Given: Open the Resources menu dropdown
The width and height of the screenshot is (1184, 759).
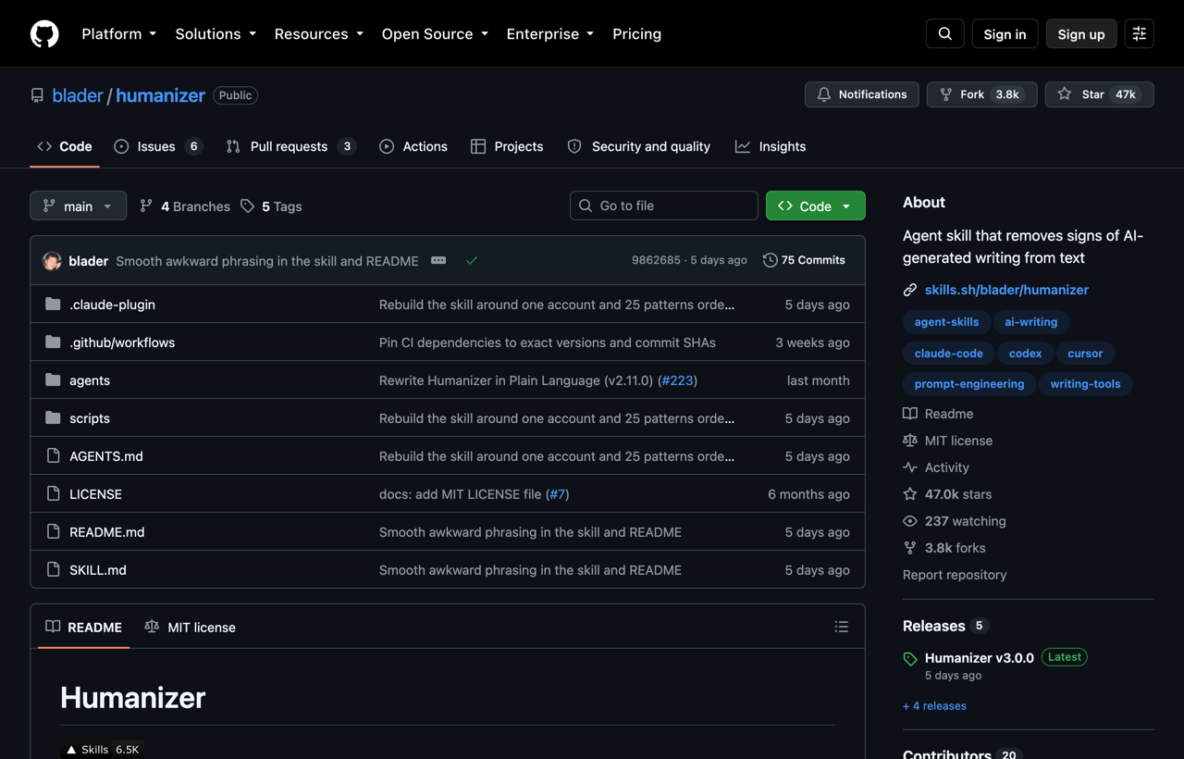Looking at the screenshot, I should (x=320, y=34).
